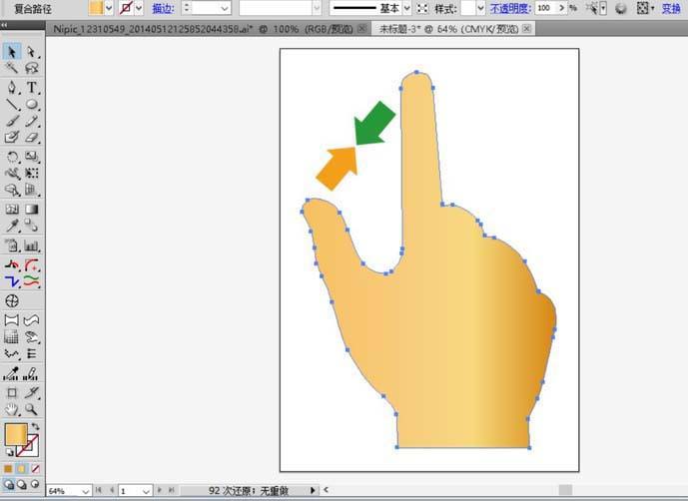The width and height of the screenshot is (688, 501).
Task: Select the Zoom magnifier tool
Action: pyautogui.click(x=32, y=409)
